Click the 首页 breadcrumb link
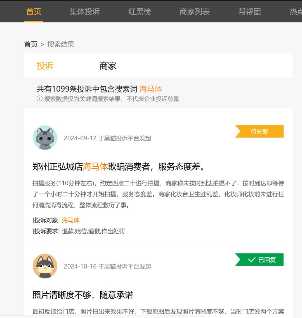 click(31, 44)
